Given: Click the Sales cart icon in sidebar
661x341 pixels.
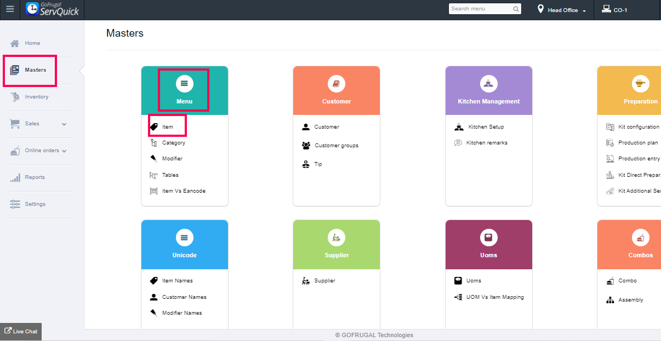Looking at the screenshot, I should coord(15,124).
